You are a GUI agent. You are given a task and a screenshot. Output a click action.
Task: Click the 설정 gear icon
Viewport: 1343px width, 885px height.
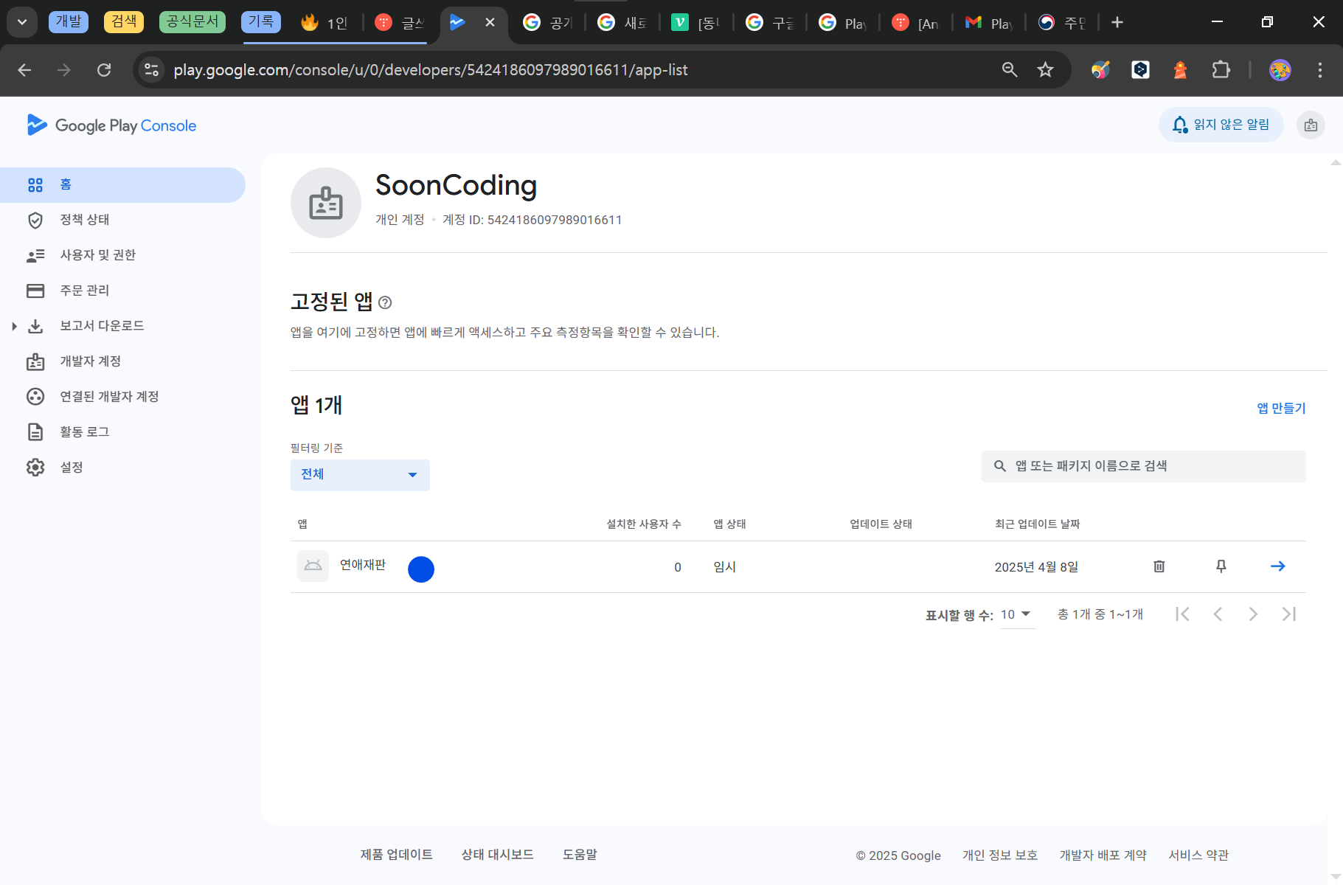35,468
